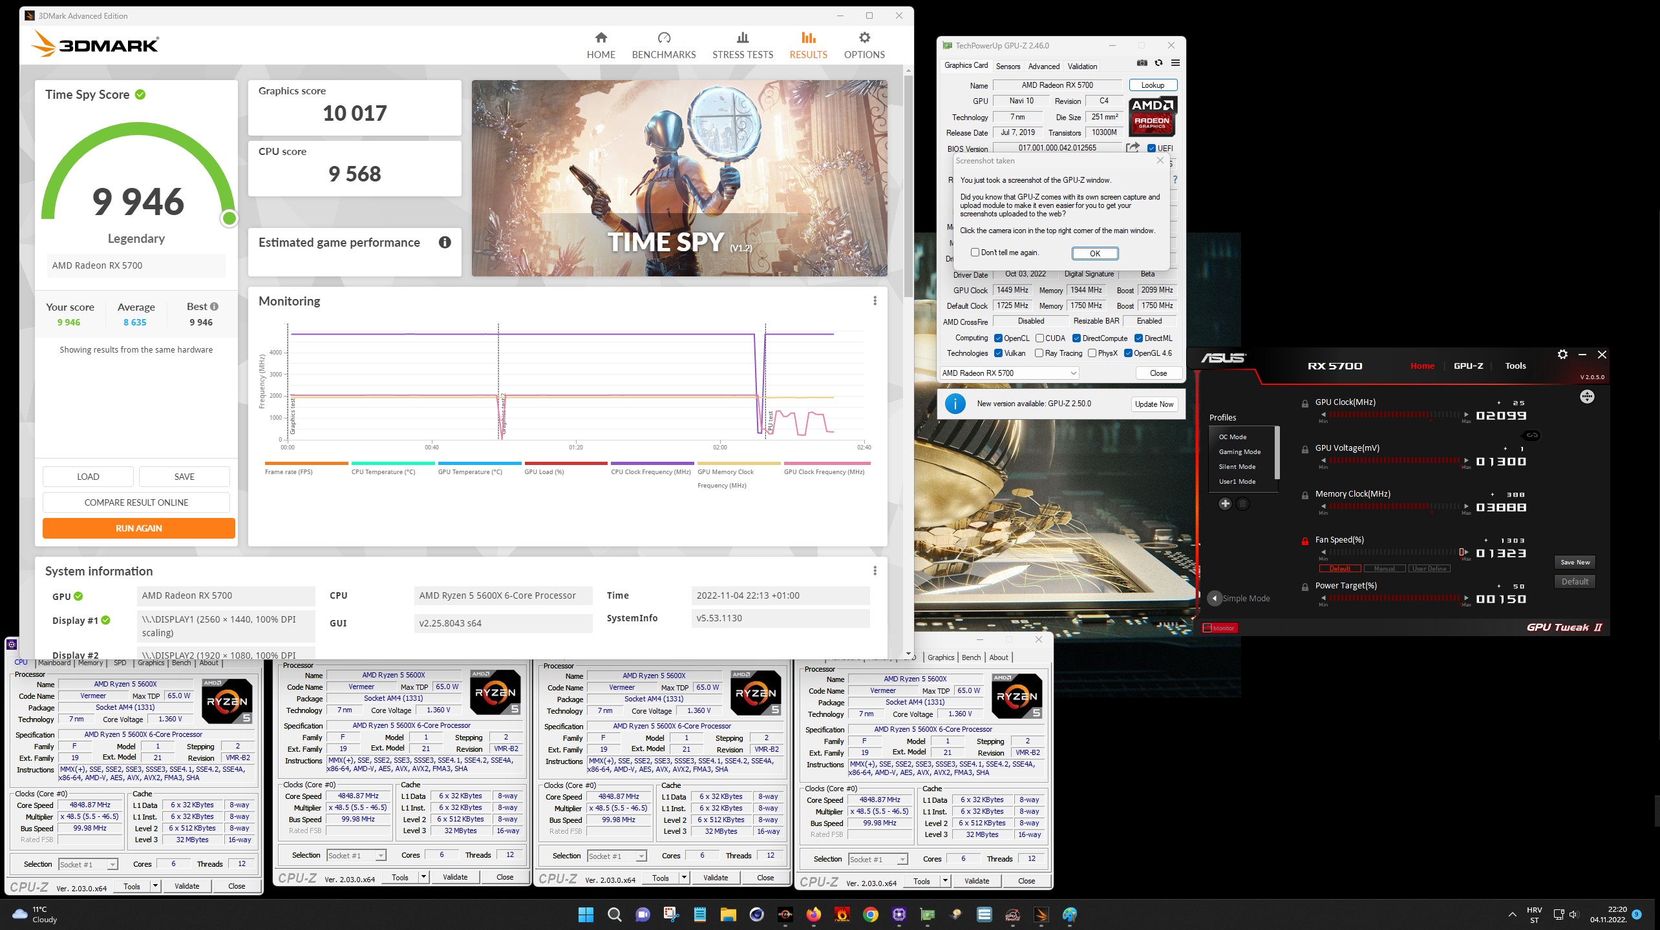Click the GPU-Z camera screenshot icon
Screen dimensions: 1660x930
[1142, 63]
